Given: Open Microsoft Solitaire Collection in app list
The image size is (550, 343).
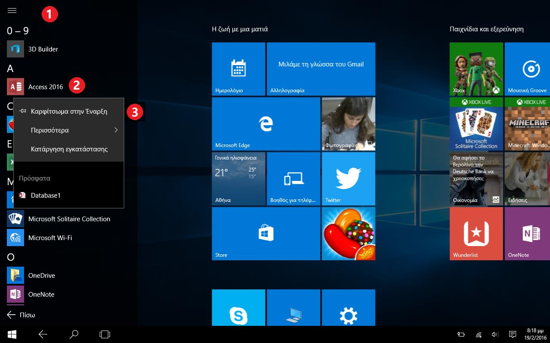Looking at the screenshot, I should (x=69, y=219).
